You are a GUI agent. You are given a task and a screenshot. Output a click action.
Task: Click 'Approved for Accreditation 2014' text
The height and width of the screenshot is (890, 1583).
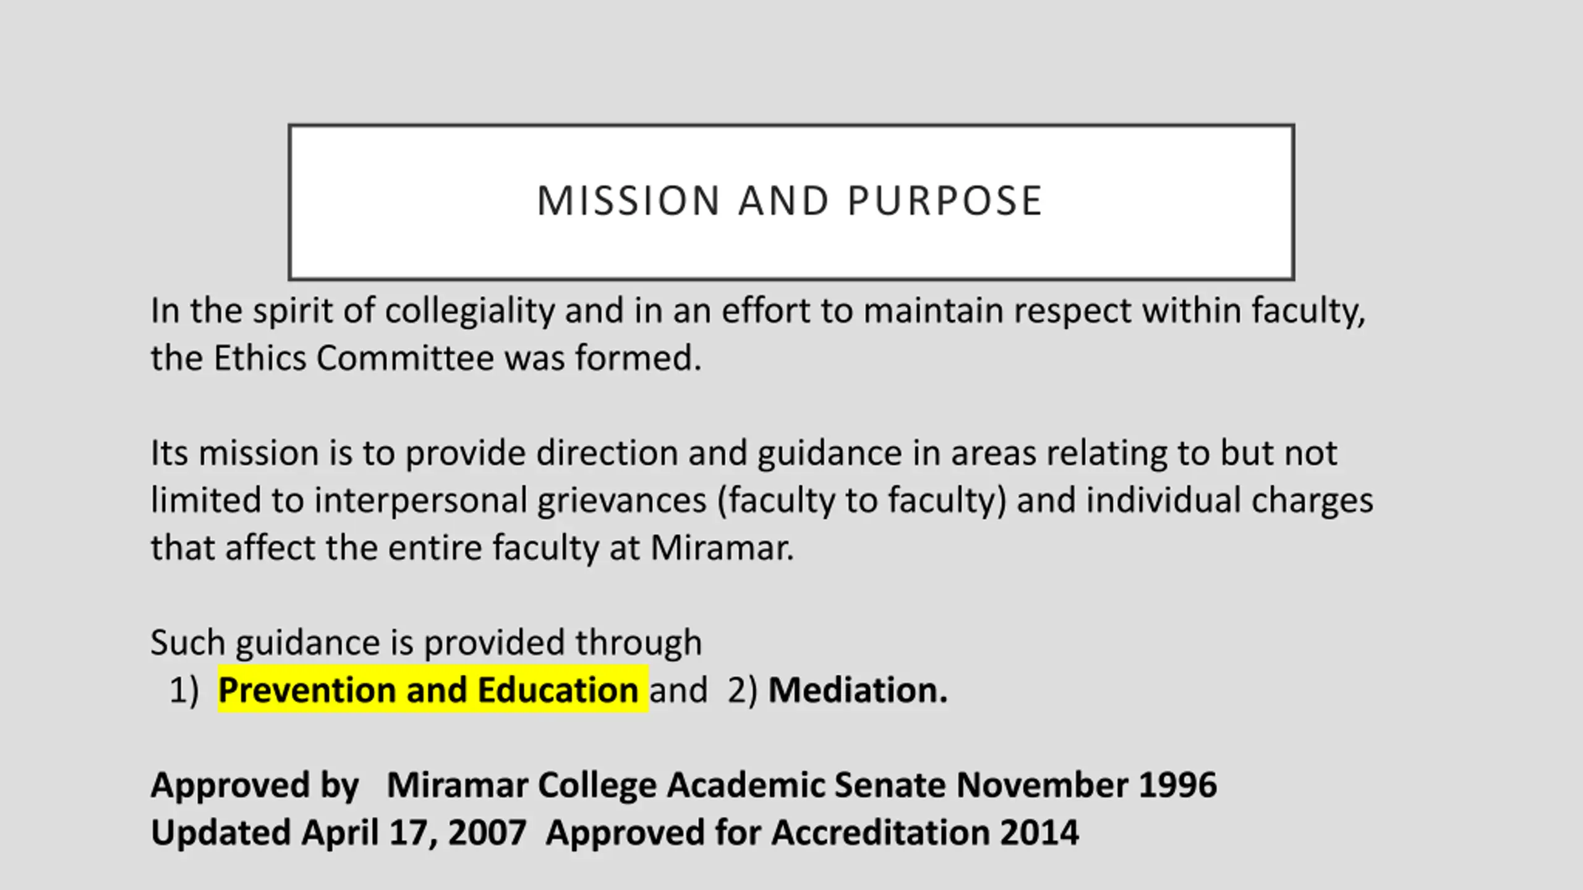[x=812, y=833]
